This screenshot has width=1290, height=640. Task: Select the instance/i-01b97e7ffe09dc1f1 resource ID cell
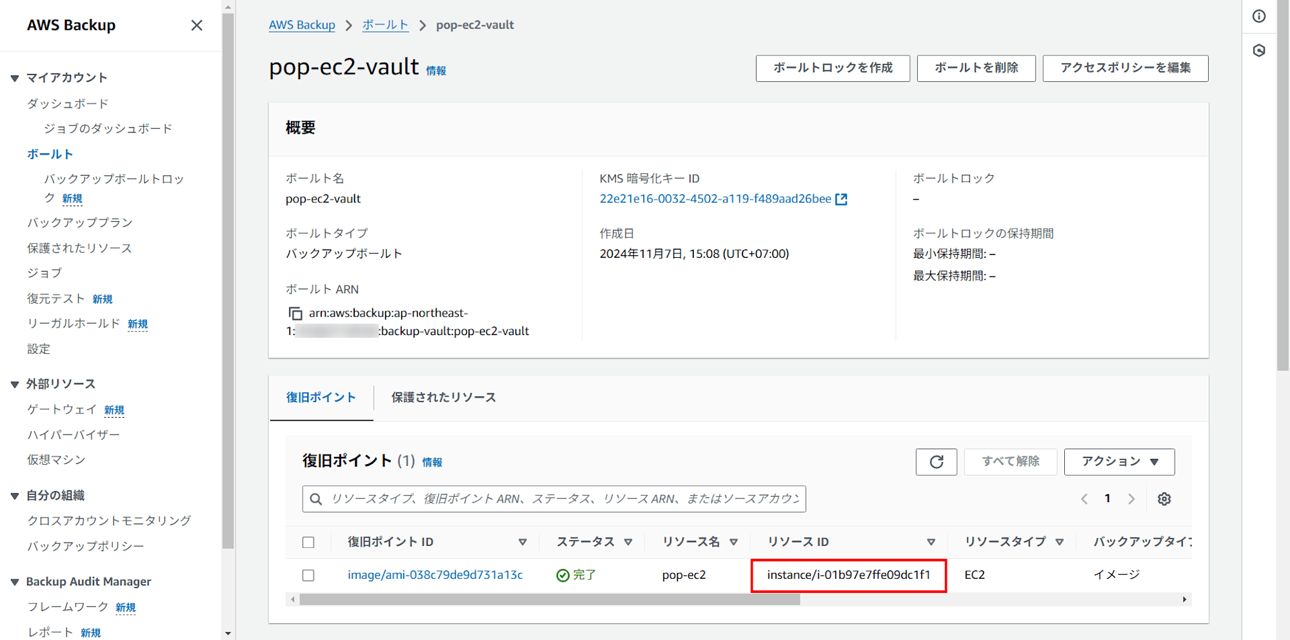(849, 575)
